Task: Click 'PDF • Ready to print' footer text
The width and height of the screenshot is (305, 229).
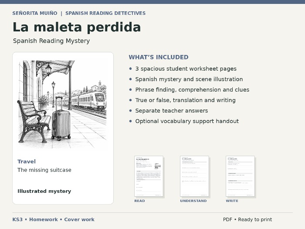Action: (x=247, y=219)
